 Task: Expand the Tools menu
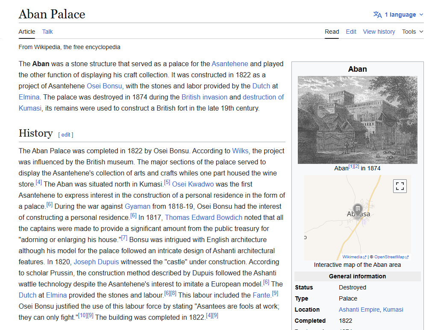tap(412, 32)
